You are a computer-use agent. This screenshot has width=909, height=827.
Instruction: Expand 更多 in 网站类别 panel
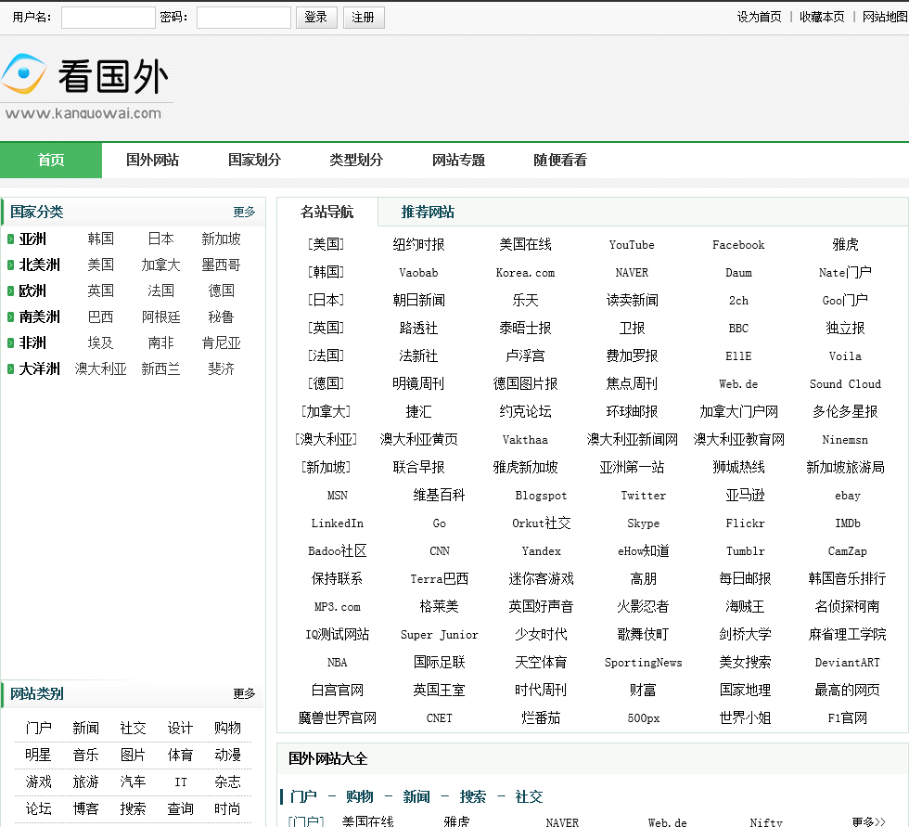point(244,694)
